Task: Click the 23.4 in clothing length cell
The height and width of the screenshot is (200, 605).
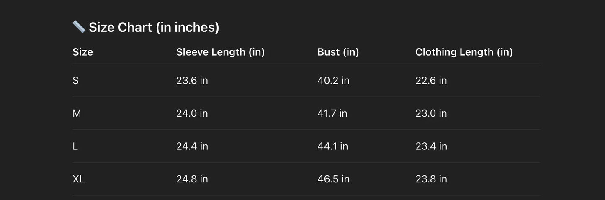Action: [x=431, y=146]
